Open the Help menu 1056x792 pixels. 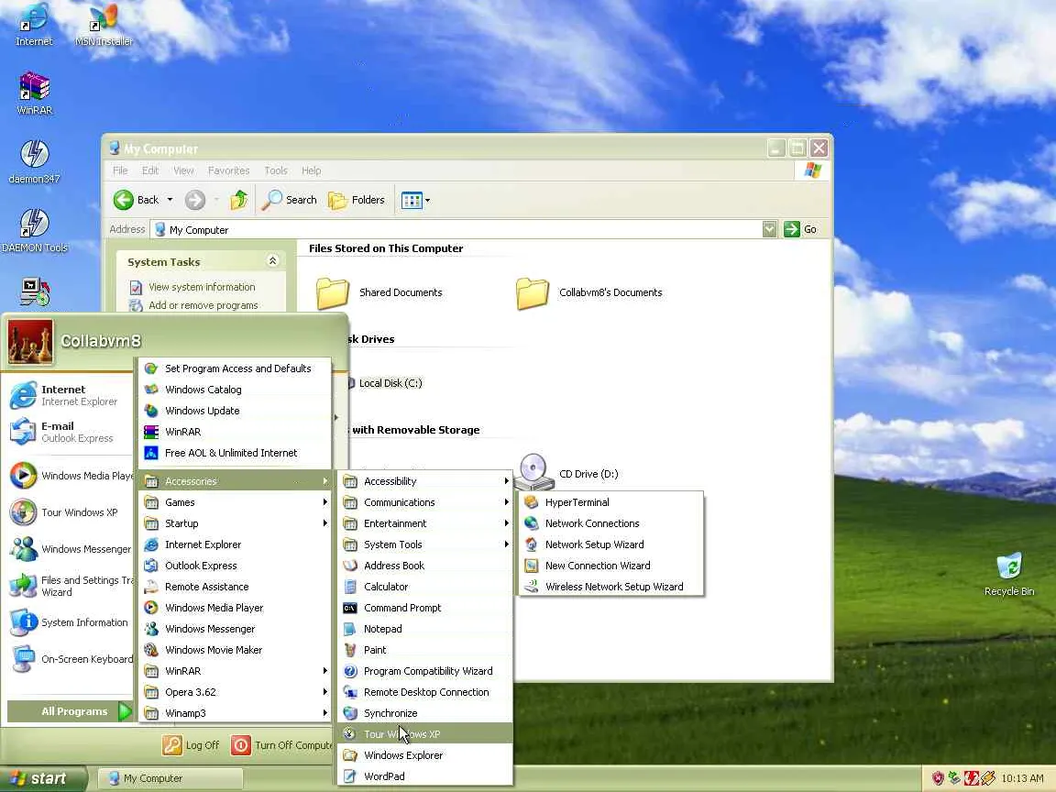tap(311, 170)
